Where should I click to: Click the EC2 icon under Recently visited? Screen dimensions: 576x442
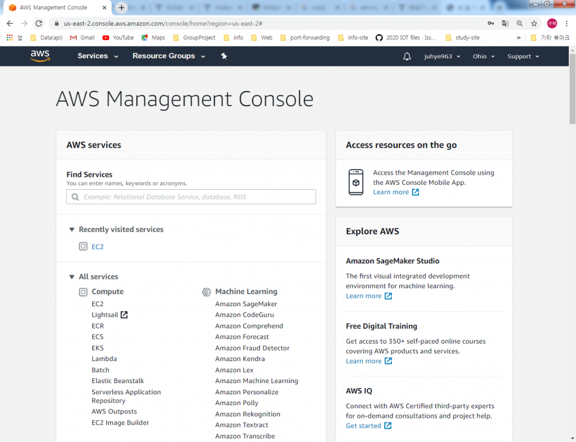click(83, 247)
